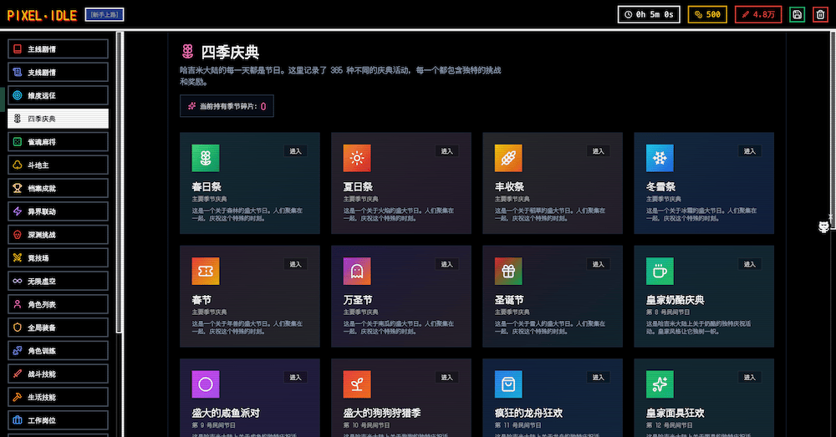Click the save game floppy disk icon

(797, 14)
